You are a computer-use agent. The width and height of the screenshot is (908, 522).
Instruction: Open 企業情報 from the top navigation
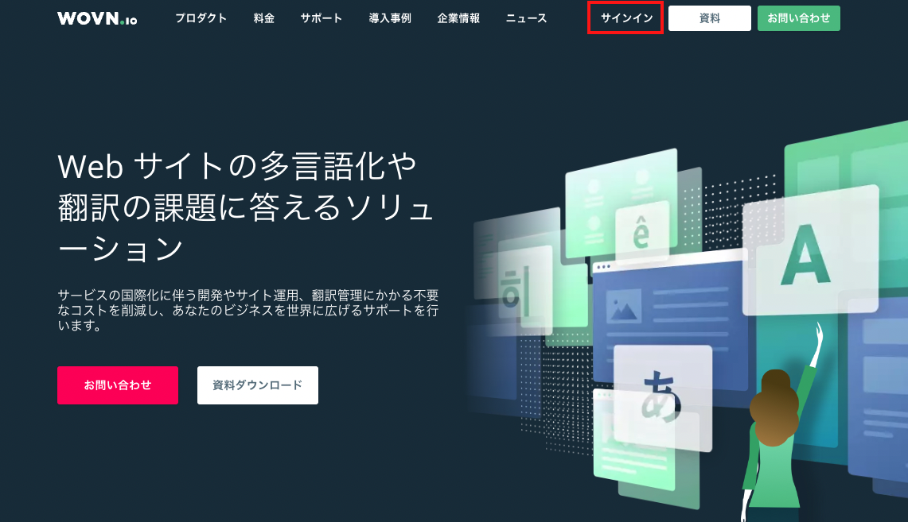tap(458, 18)
